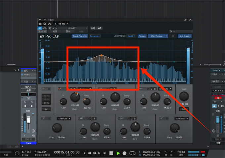The width and height of the screenshot is (225, 158).
Task: Open the 输入 L input selector
Action: pos(28,87)
